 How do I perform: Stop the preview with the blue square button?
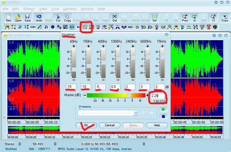[x=163, y=116]
